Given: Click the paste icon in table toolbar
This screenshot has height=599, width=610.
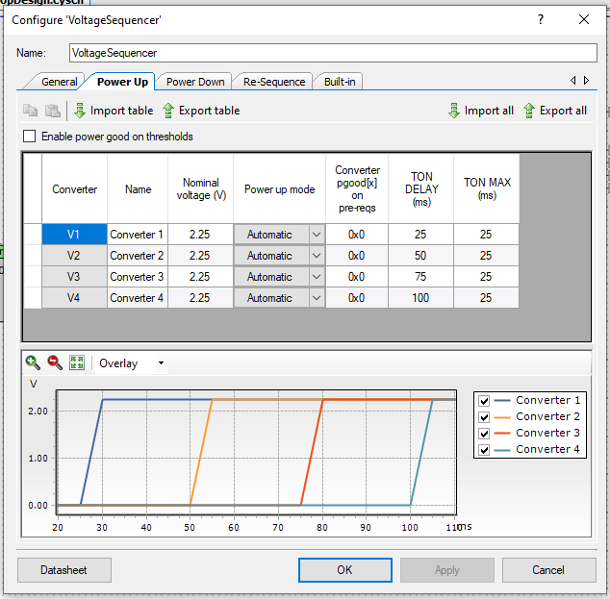Looking at the screenshot, I should point(53,111).
